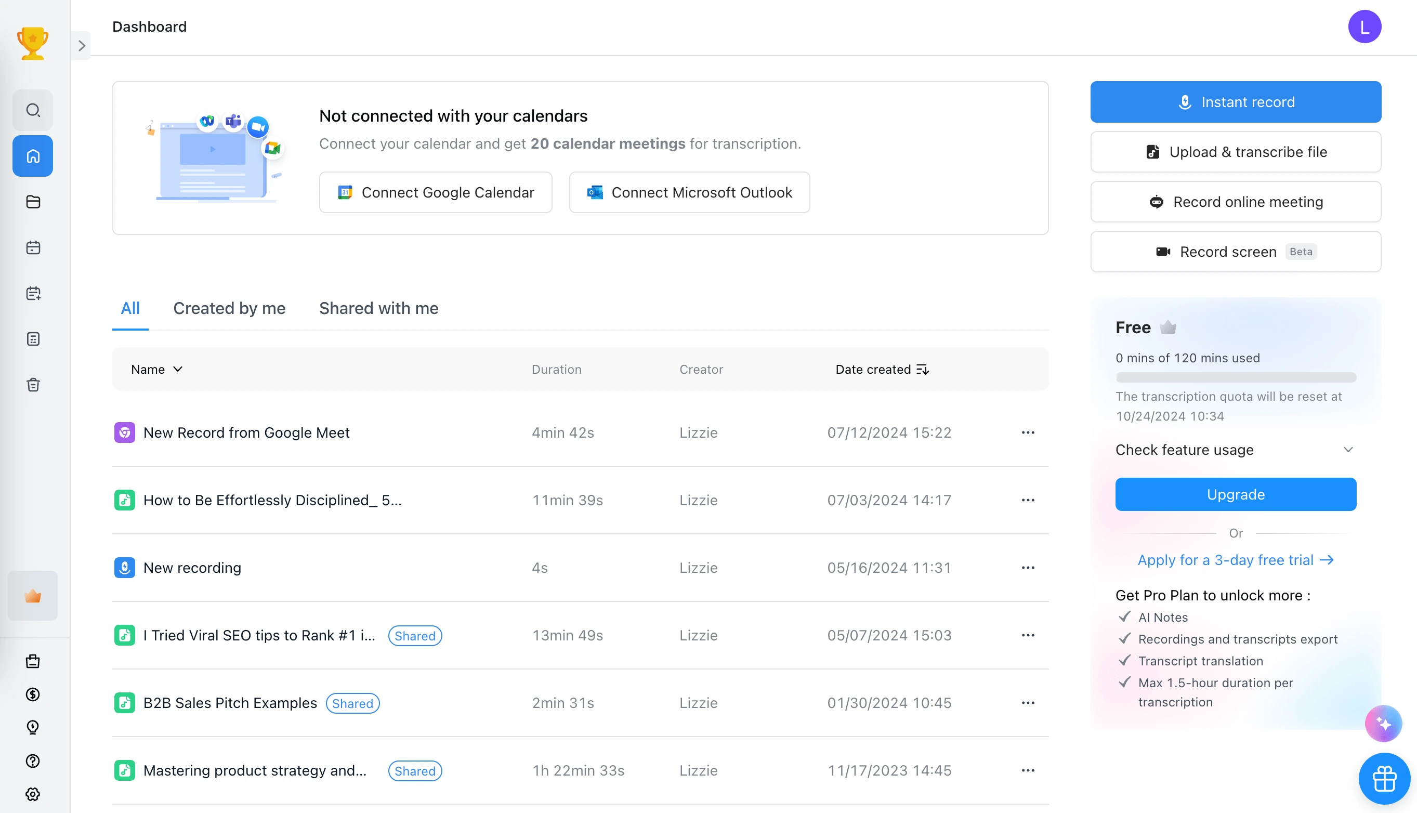Screen dimensions: 1417x813
Task: Click the Creator column header
Action: click(x=701, y=370)
